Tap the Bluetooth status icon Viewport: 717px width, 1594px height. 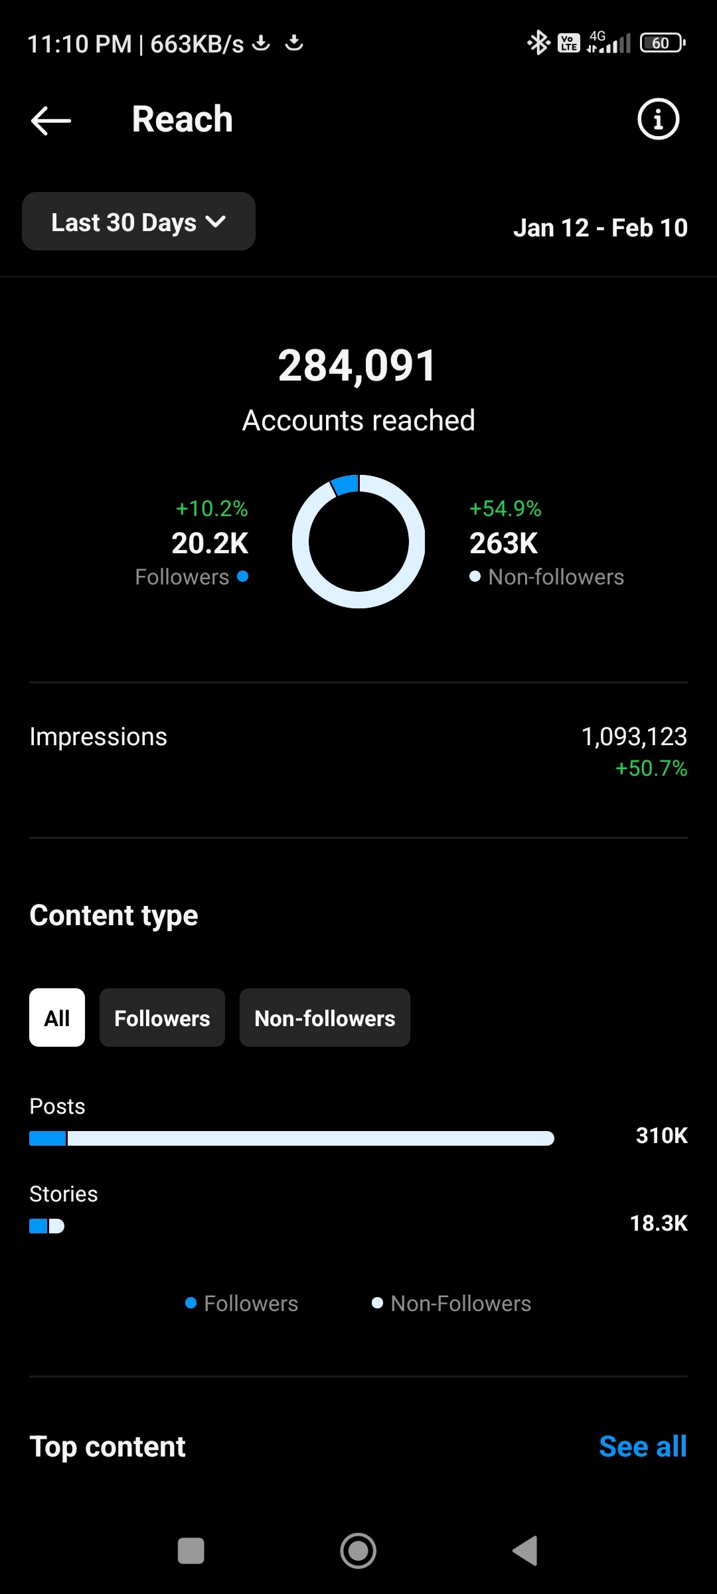coord(538,43)
